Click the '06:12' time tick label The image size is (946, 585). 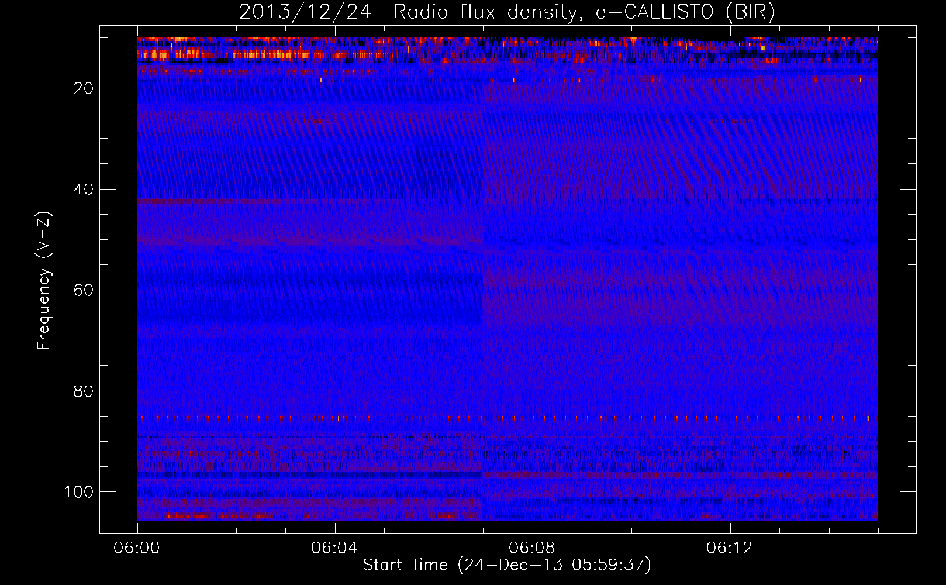pyautogui.click(x=730, y=548)
